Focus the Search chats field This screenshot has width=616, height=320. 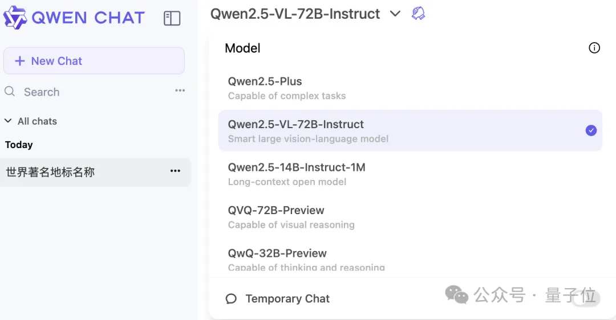click(x=94, y=92)
